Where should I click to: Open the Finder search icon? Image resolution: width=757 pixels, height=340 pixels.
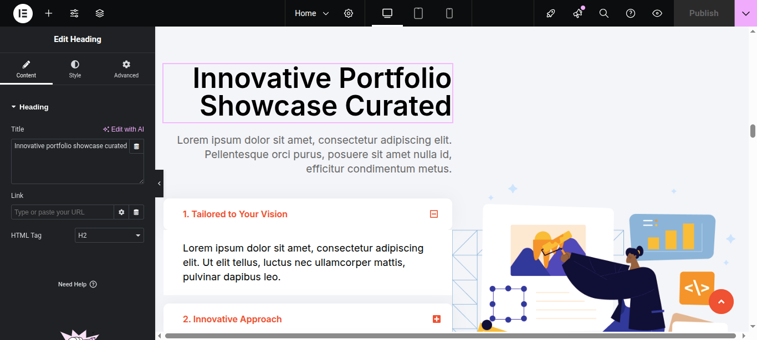[604, 13]
